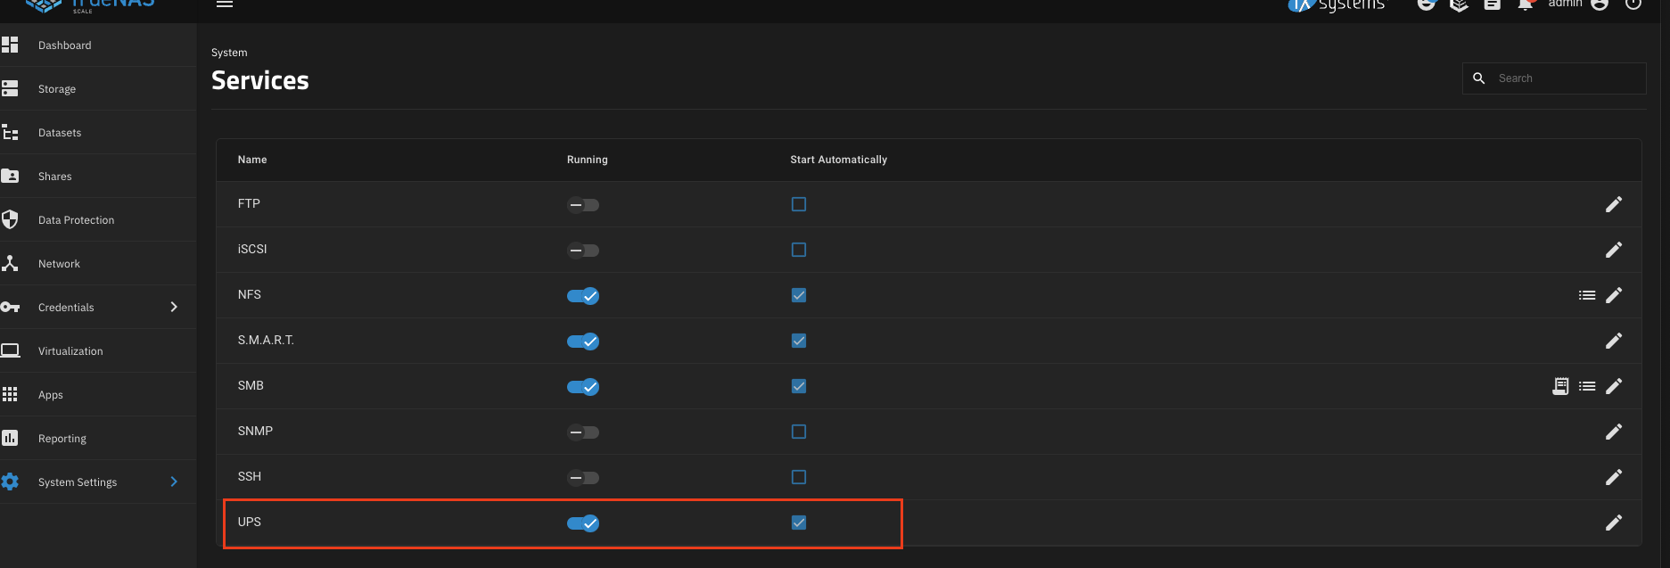Click the NFS row pencil icon

click(1613, 295)
